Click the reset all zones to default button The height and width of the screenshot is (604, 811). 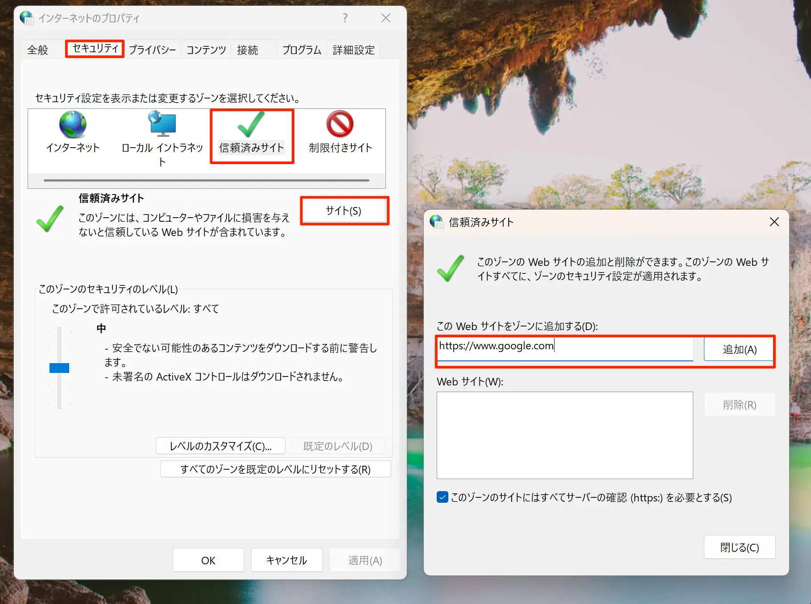point(275,469)
